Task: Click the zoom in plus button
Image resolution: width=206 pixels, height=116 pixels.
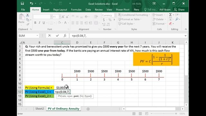Action: [x=176, y=114]
